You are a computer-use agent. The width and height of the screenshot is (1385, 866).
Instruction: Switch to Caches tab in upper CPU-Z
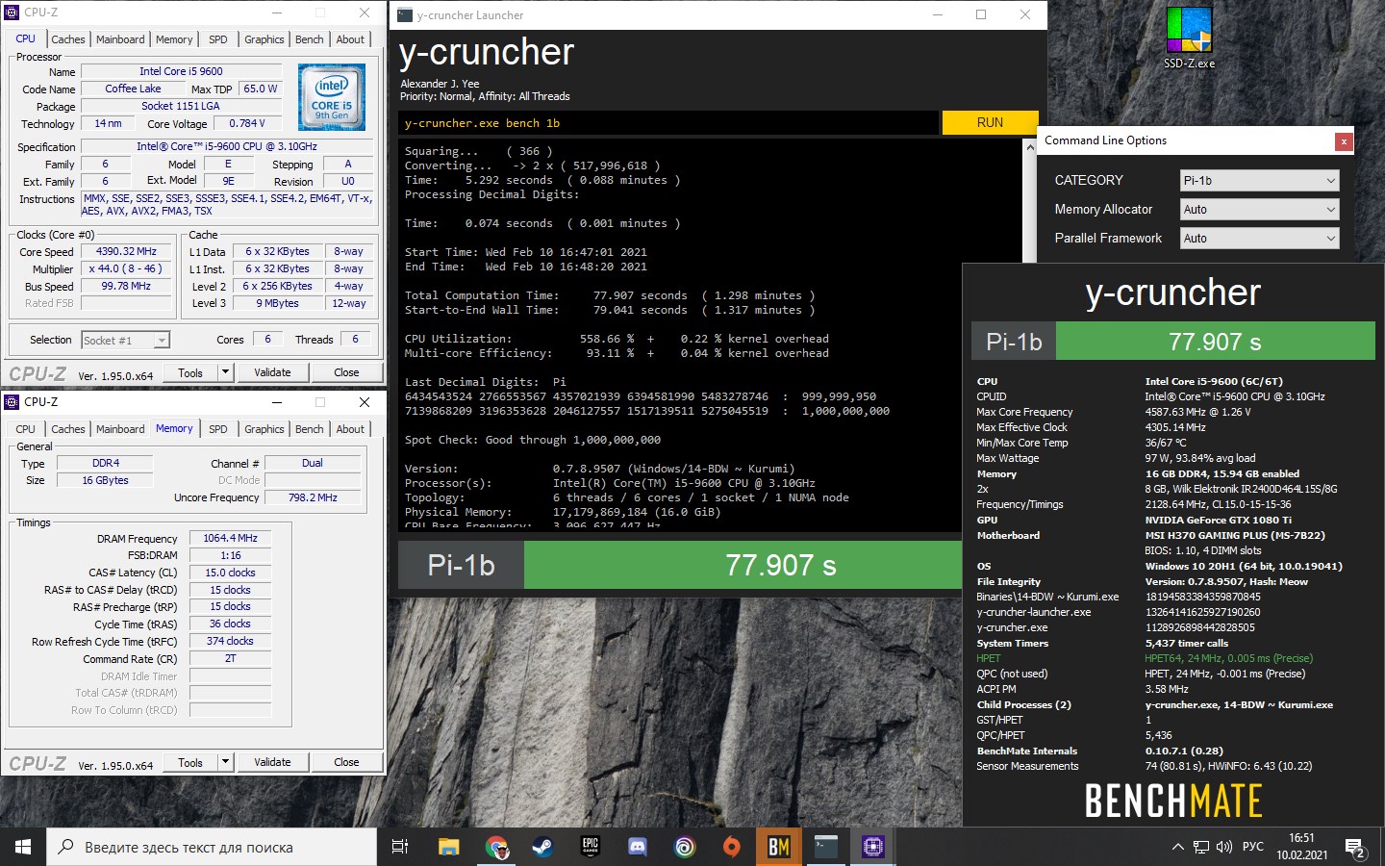pos(68,39)
